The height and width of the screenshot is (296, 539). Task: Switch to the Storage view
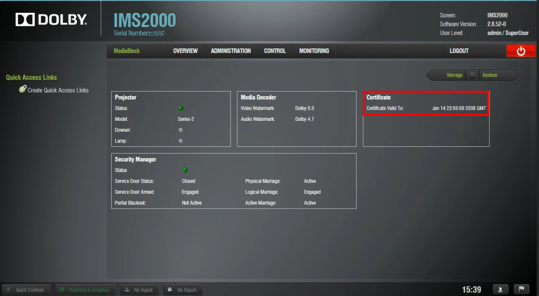tap(454, 75)
